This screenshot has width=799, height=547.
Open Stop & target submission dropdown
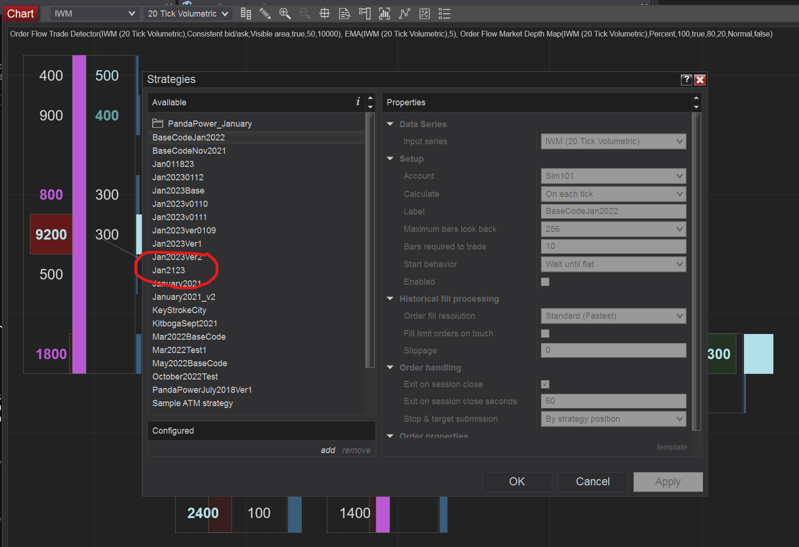tap(613, 419)
